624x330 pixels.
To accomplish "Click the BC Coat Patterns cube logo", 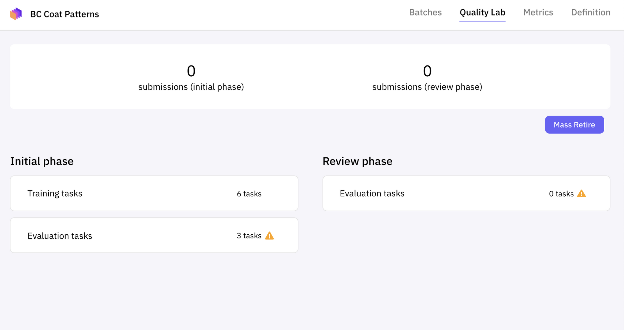I will (16, 14).
